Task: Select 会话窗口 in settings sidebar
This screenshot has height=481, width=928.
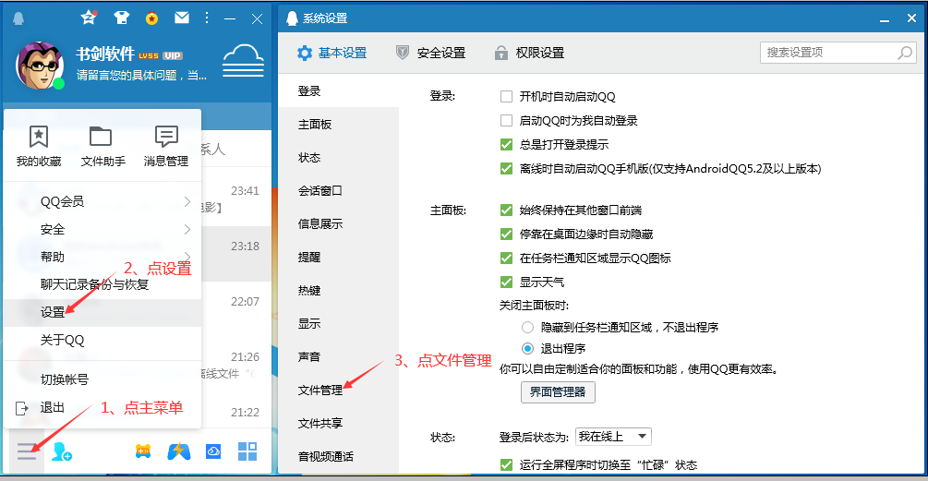Action: [x=338, y=190]
